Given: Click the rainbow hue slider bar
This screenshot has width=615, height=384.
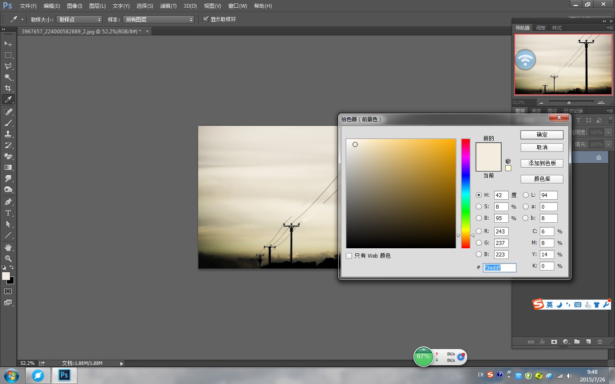Looking at the screenshot, I should pyautogui.click(x=466, y=193).
